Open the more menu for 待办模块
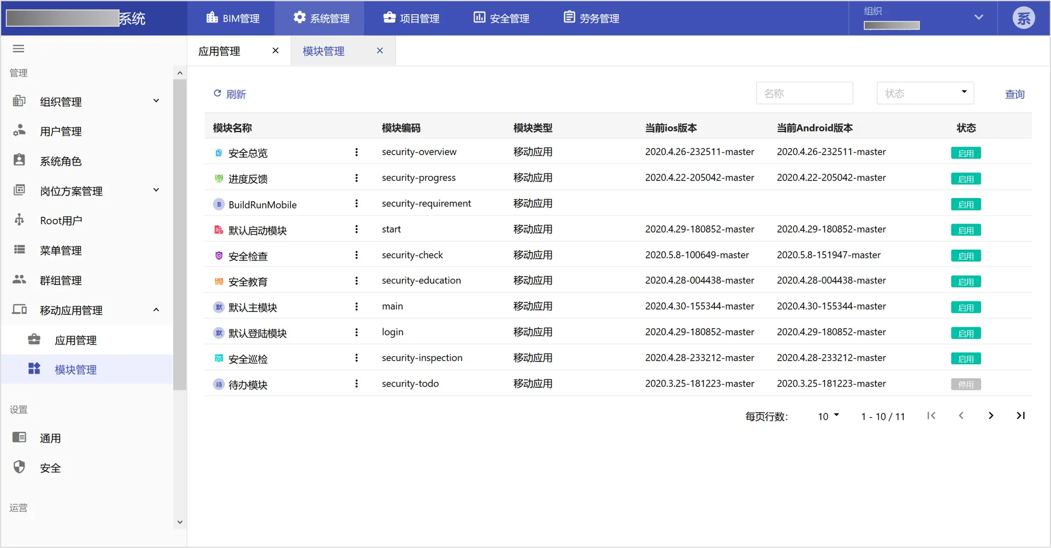 pyautogui.click(x=357, y=383)
